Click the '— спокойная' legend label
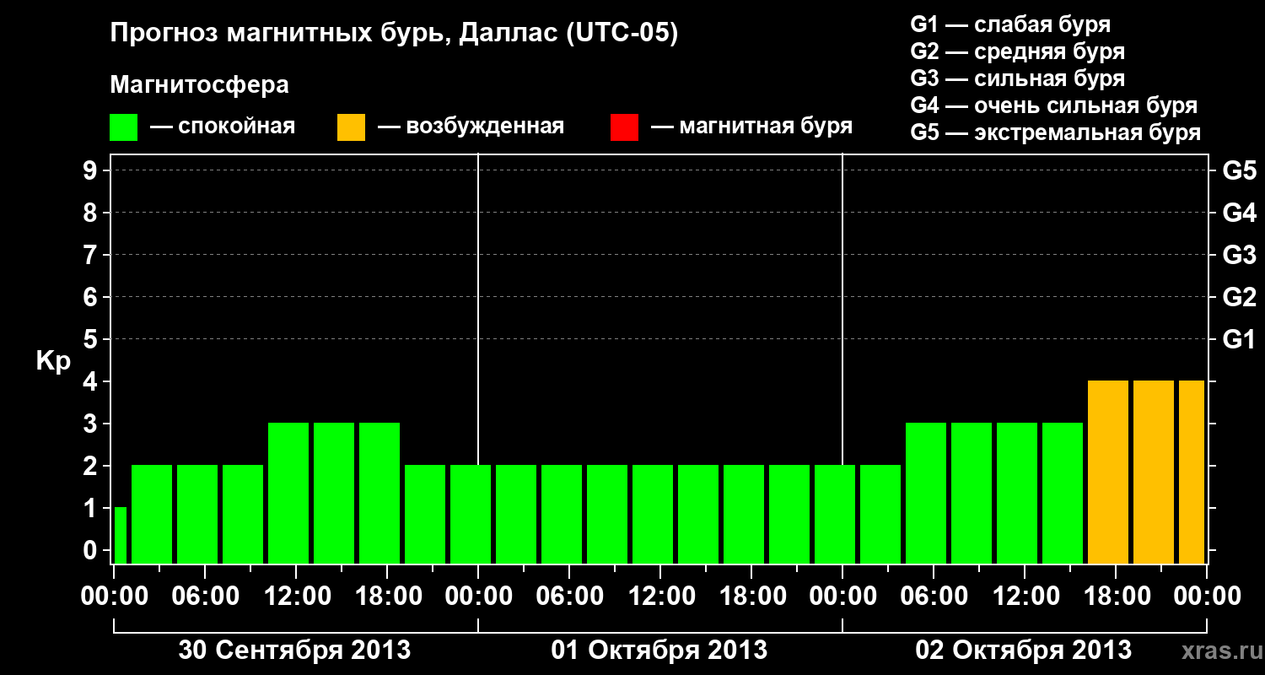Viewport: 1265px width, 675px height. click(223, 127)
